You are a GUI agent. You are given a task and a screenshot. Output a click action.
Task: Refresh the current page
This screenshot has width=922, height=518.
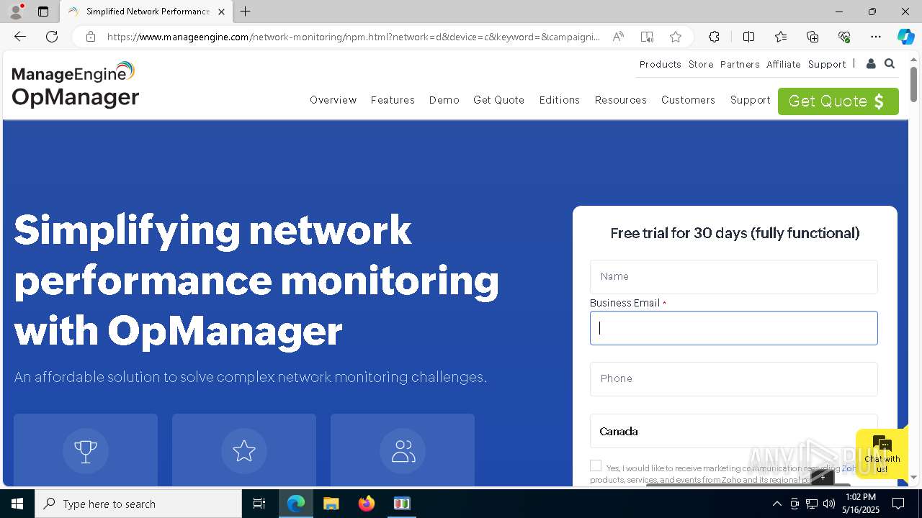click(52, 37)
